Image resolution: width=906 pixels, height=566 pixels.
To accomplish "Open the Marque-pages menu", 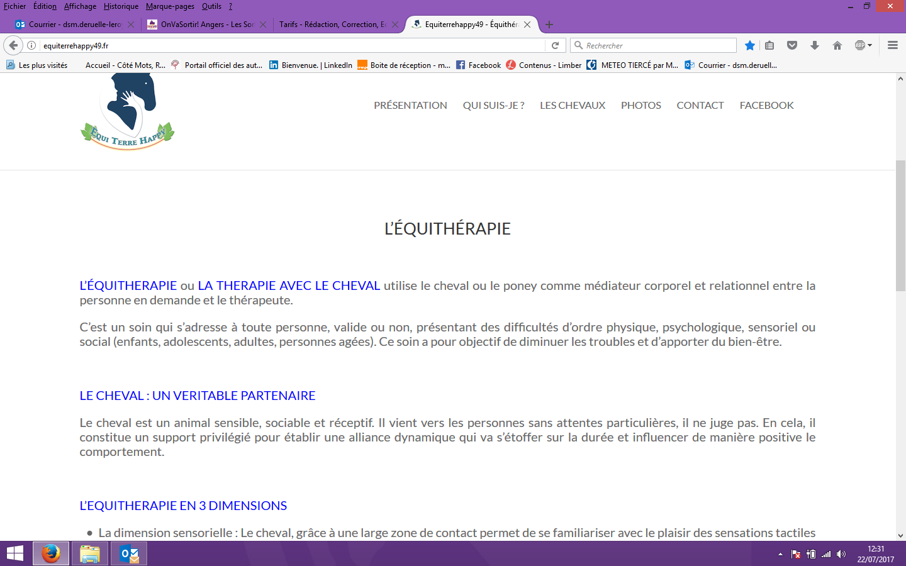I will tap(170, 6).
